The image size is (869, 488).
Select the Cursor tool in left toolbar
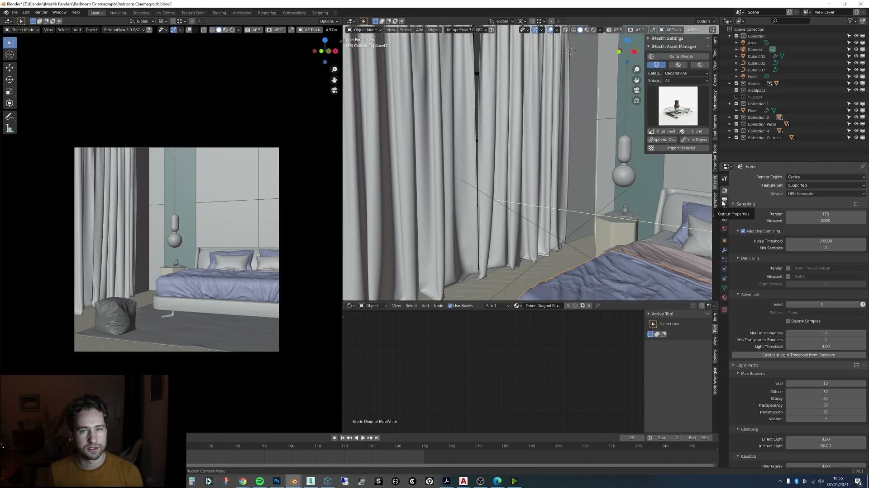pyautogui.click(x=10, y=55)
